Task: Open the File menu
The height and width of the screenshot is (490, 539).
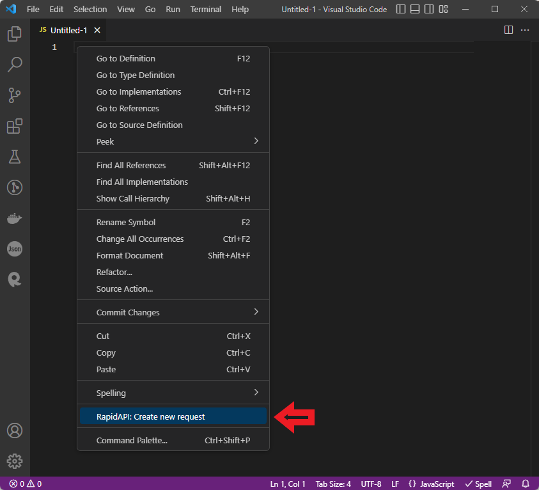Action: coord(33,10)
